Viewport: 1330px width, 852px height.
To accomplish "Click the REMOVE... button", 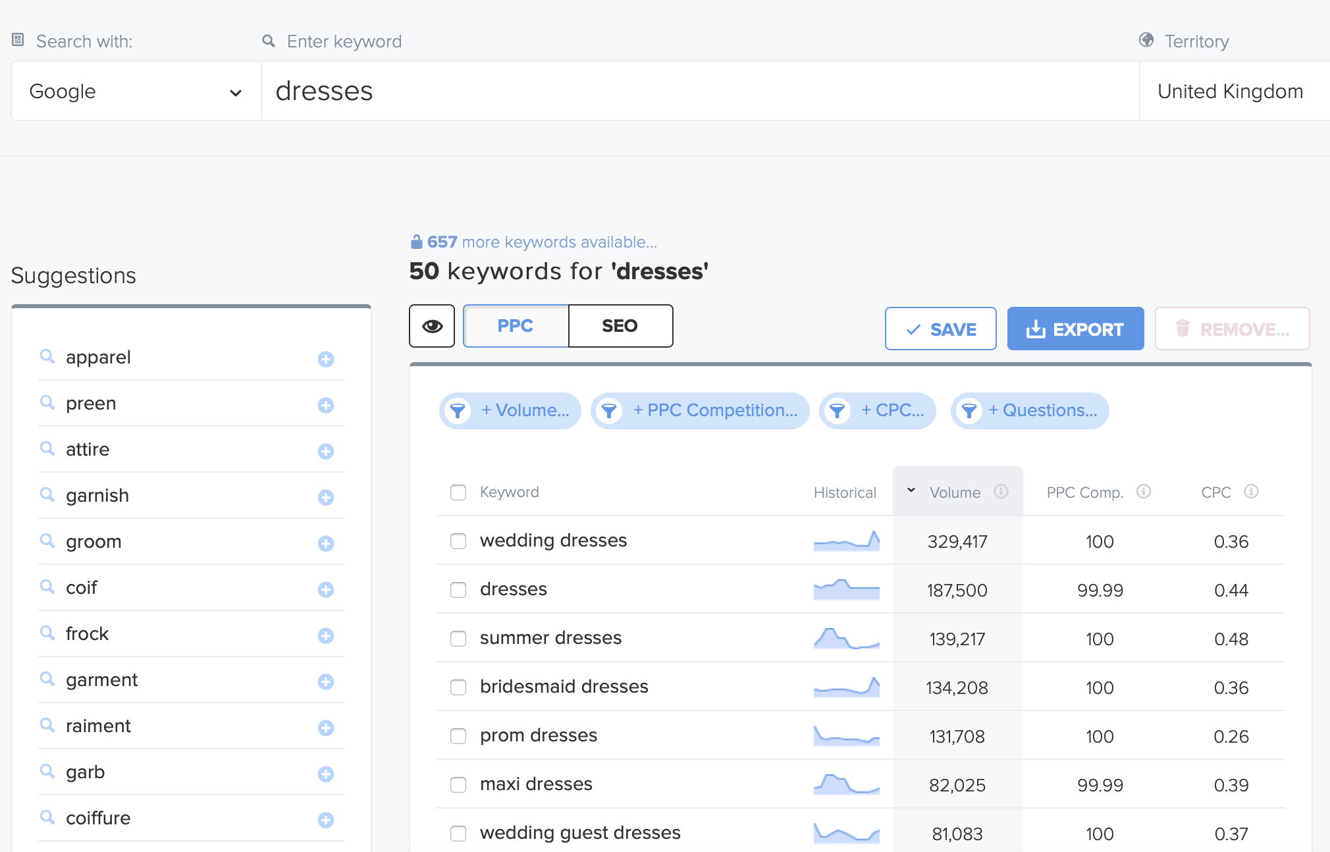I will coord(1232,329).
